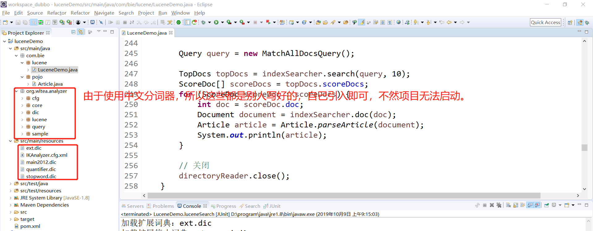Open Debug button dropdown arrow
Image resolution: width=593 pixels, height=231 pixels.
click(x=209, y=22)
